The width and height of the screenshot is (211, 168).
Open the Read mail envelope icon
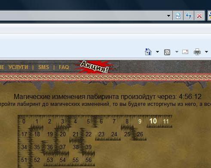[x=185, y=52]
